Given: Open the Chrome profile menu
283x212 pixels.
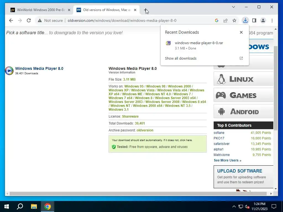Looking at the screenshot, I should (x=263, y=20).
